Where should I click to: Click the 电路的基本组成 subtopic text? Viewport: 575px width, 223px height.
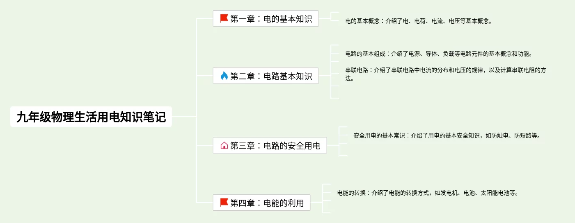439,54
